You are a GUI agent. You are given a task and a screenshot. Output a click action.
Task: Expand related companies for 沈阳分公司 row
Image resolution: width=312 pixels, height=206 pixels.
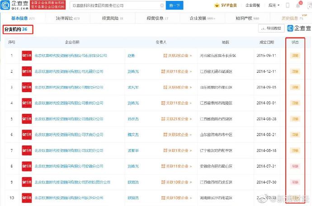pyautogui.click(x=178, y=150)
